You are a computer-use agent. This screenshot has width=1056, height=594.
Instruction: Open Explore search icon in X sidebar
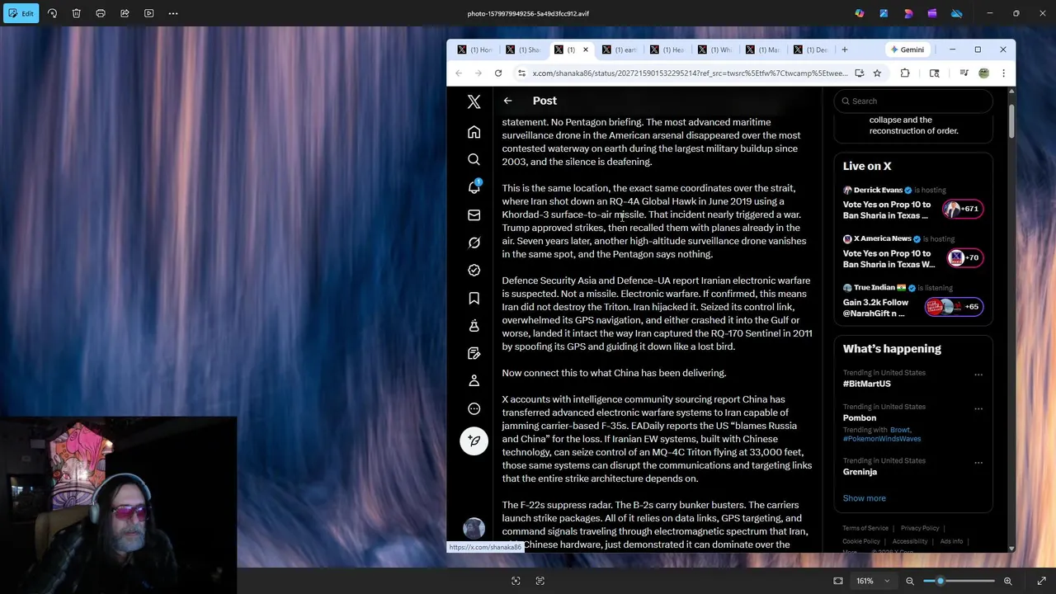coord(474,159)
